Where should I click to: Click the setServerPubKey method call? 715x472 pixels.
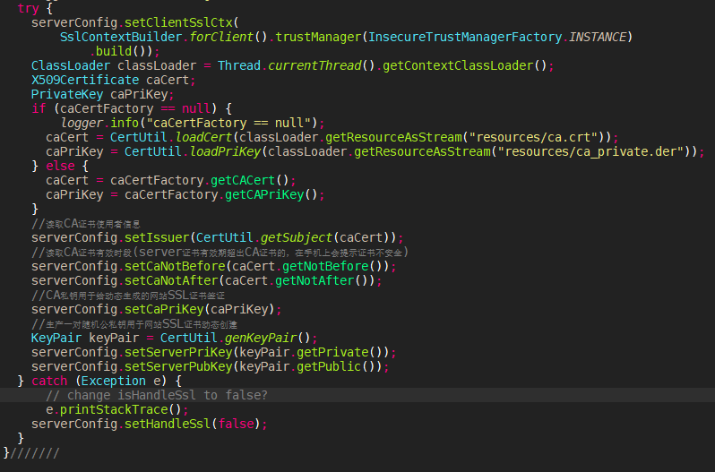[178, 366]
